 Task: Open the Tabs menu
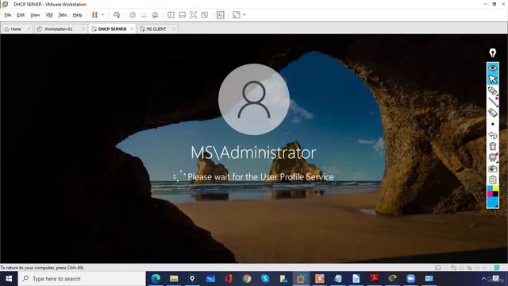(63, 15)
